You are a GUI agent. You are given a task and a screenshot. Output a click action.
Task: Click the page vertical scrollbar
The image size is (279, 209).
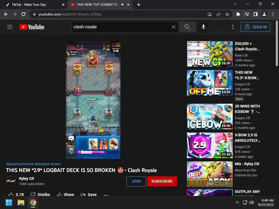(277, 43)
